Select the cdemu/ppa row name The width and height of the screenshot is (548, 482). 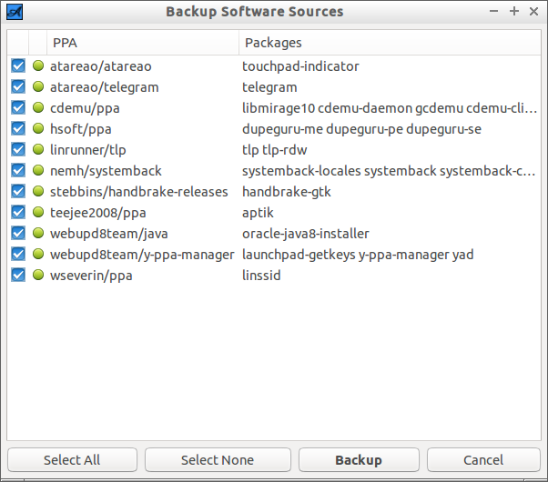(85, 108)
